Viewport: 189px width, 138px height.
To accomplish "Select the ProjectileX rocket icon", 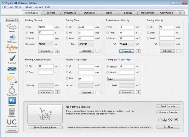I will 11,59.
